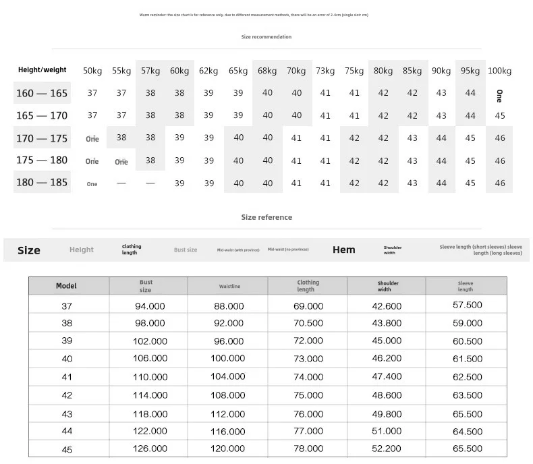
Task: Select the 70kg column header
Action: (296, 71)
